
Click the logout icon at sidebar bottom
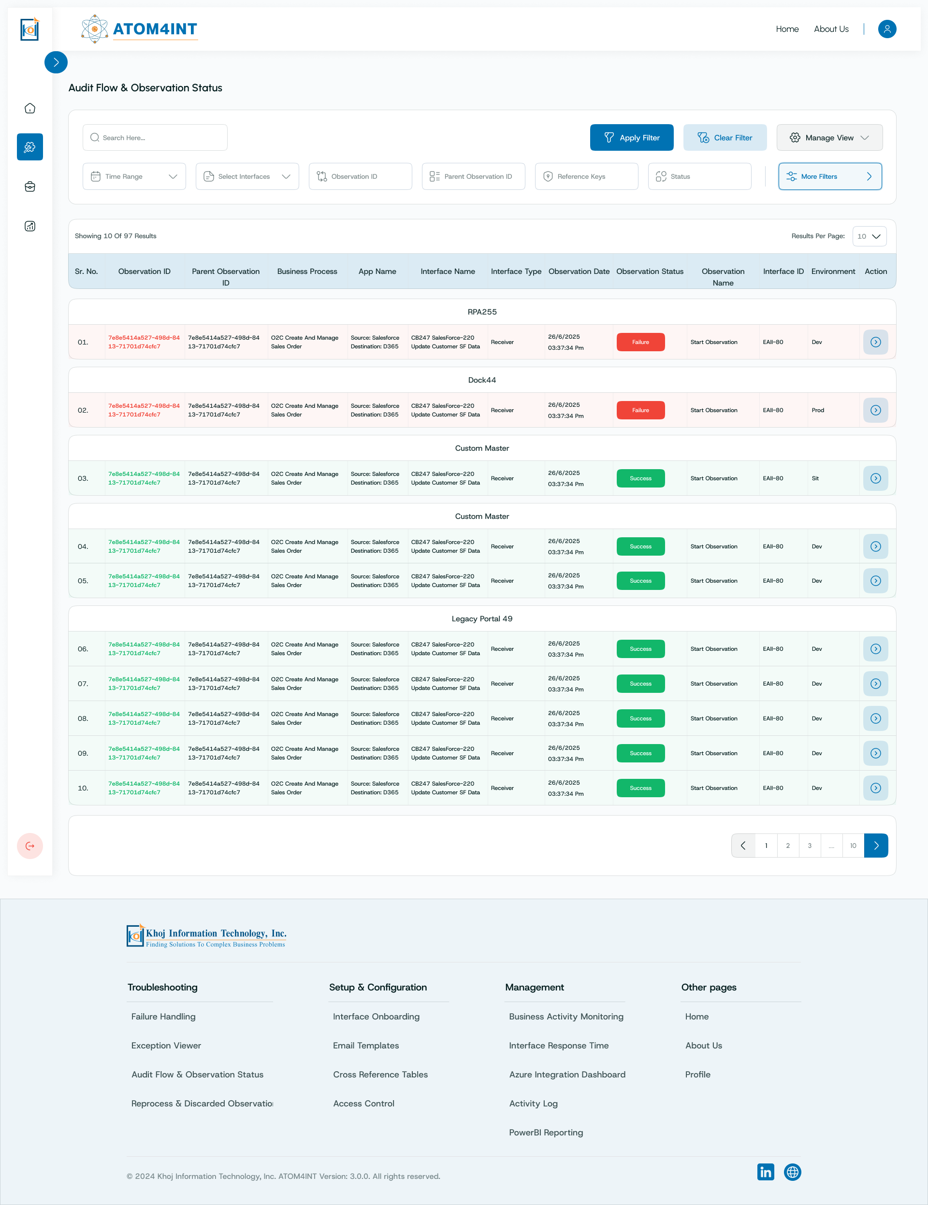pos(30,846)
